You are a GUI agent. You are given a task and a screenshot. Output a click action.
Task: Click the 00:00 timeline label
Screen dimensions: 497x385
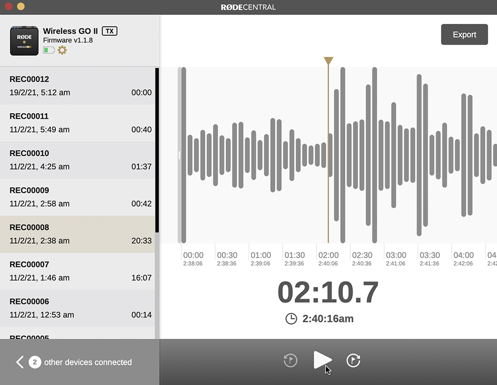pos(193,255)
